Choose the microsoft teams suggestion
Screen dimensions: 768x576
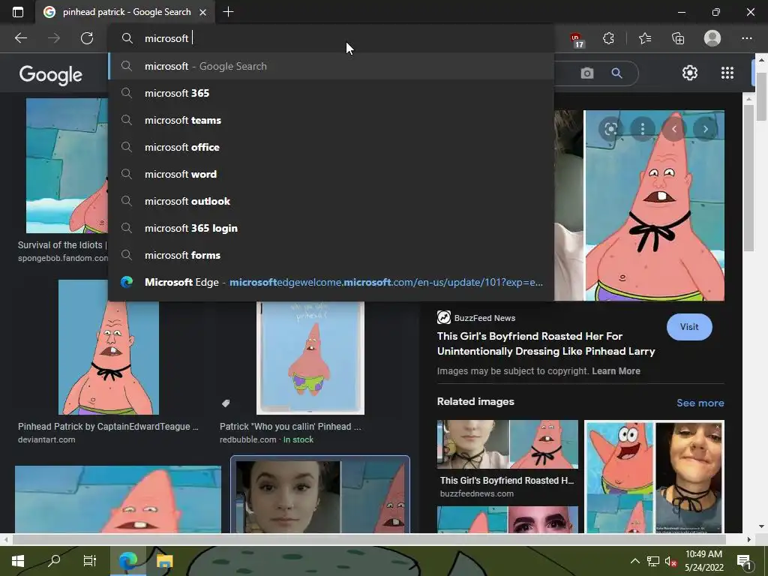click(331, 120)
